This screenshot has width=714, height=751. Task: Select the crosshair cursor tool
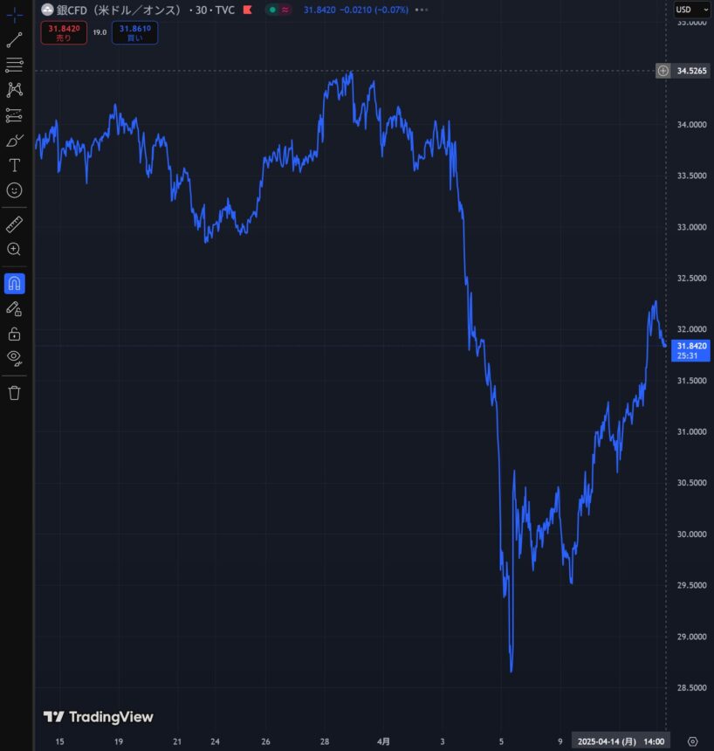(15, 15)
